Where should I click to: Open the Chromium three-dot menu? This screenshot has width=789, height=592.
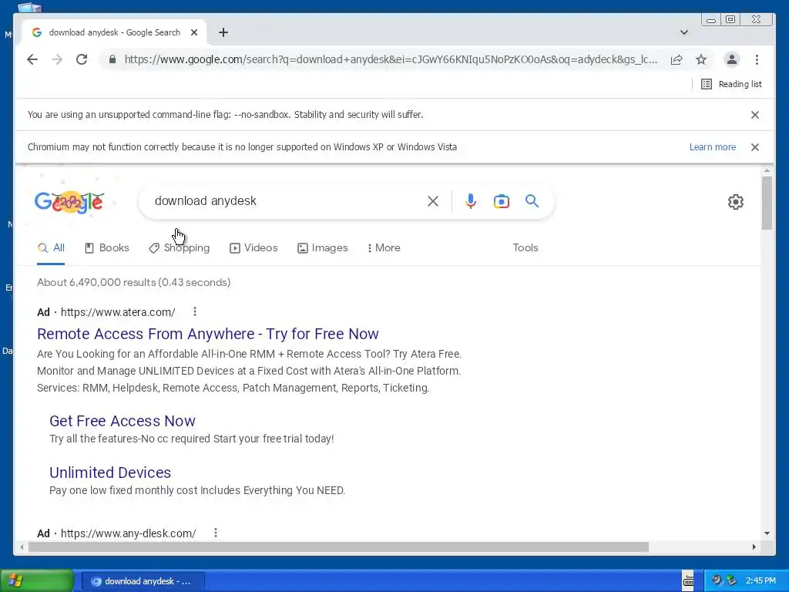[757, 59]
